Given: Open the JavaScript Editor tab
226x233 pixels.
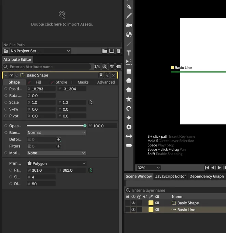Looking at the screenshot, I should point(170,176).
